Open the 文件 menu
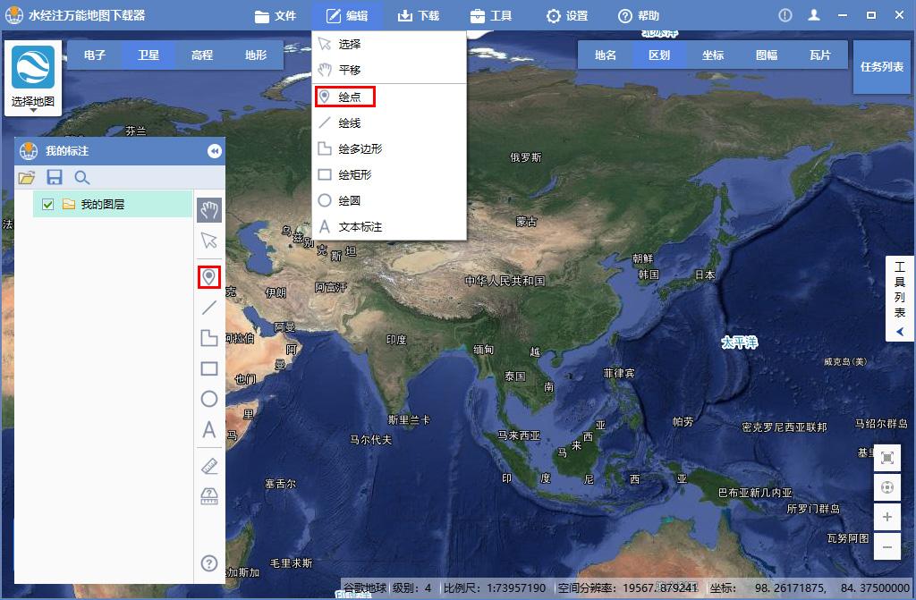 click(276, 16)
